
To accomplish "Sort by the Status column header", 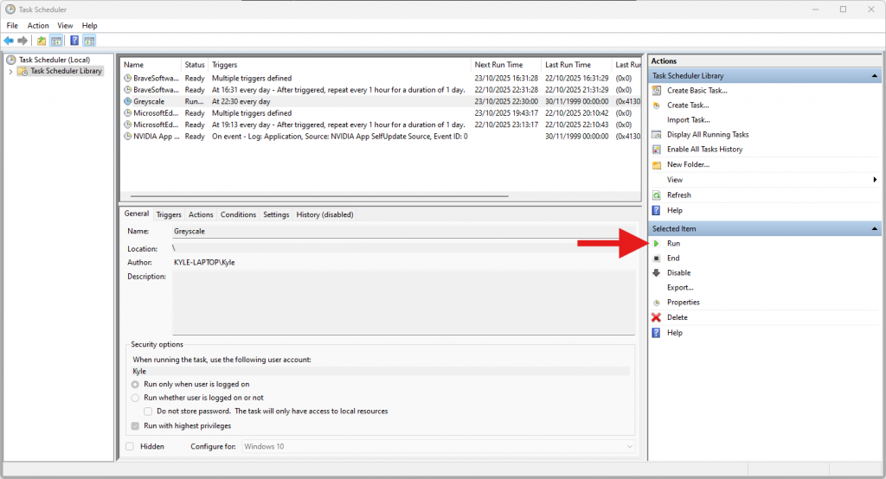I will [195, 65].
